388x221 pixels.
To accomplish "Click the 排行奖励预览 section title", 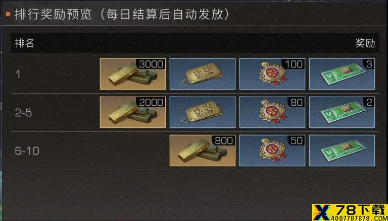I will [x=53, y=15].
